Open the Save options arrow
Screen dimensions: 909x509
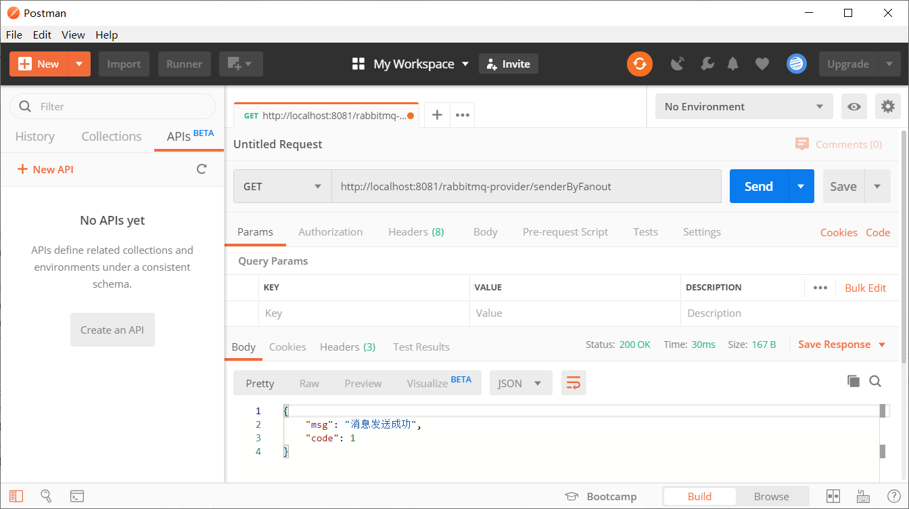[877, 186]
